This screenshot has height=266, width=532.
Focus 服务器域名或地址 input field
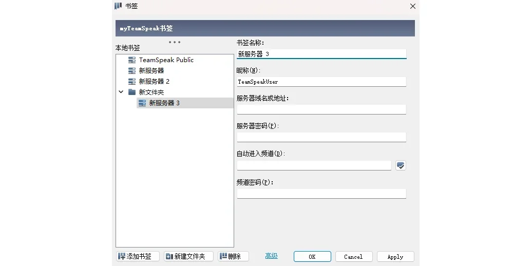[x=321, y=109]
